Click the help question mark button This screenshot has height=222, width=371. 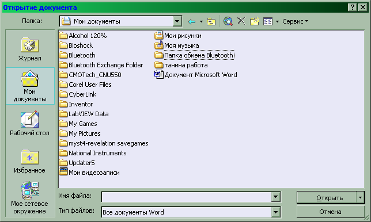(353, 7)
